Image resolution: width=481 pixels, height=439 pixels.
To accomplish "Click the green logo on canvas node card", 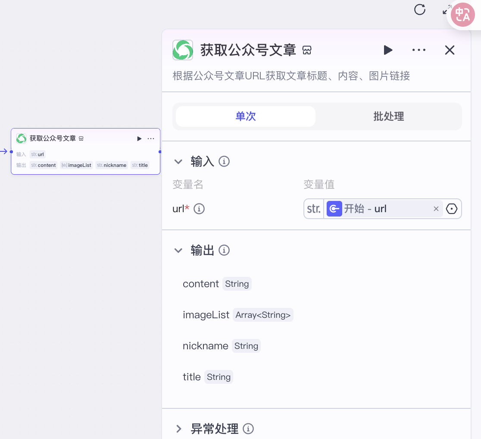I will (x=21, y=138).
